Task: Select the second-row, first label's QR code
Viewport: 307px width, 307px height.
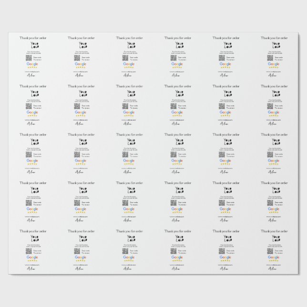Action: tap(29, 106)
